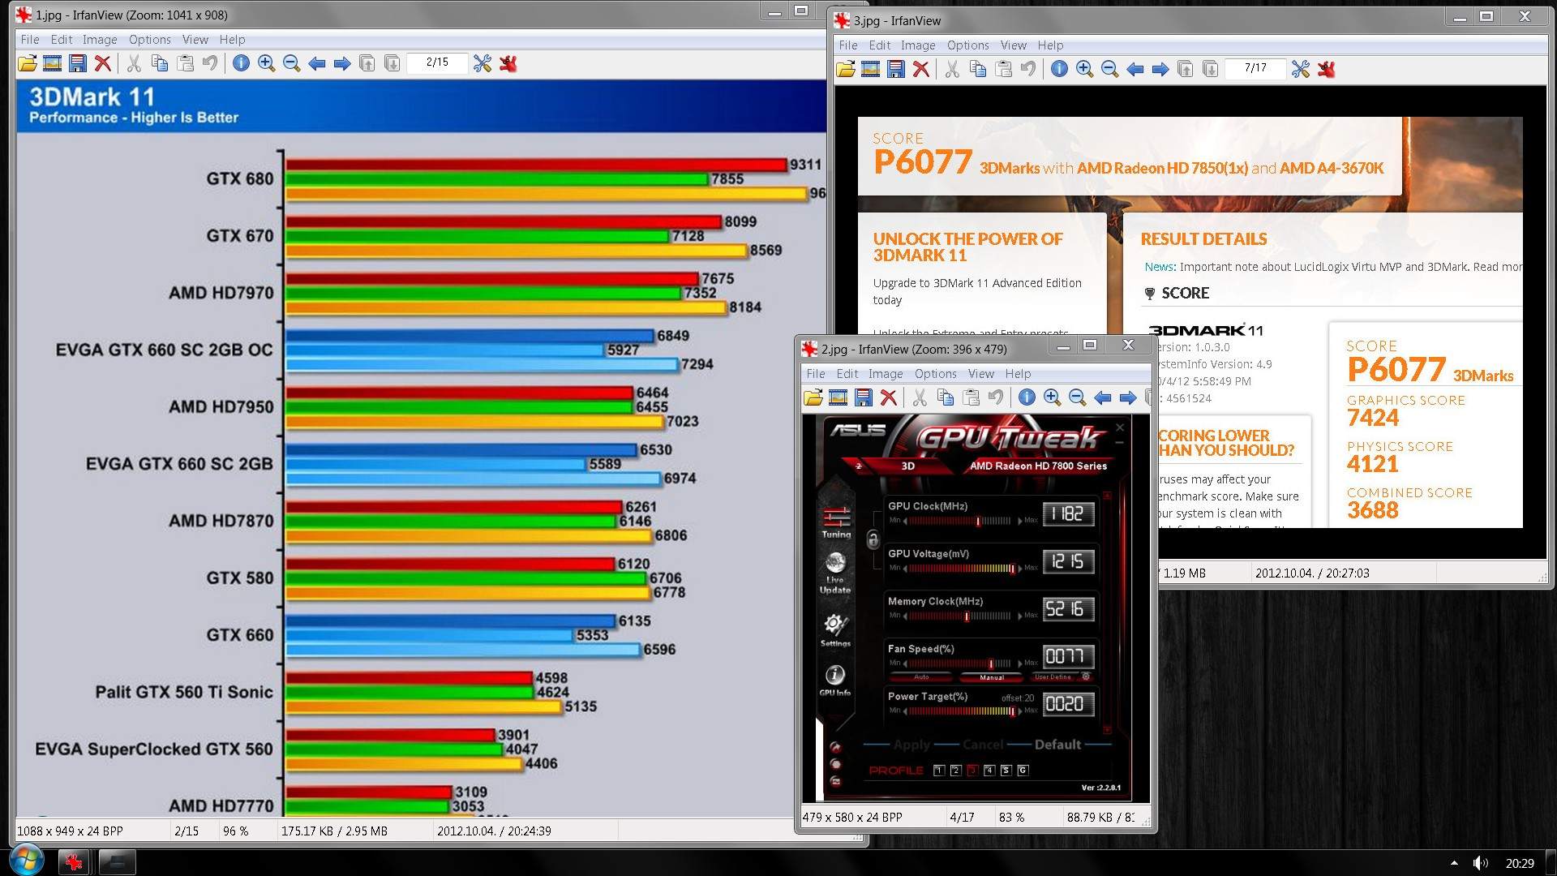Cut the selection in the 1.jpg window toolbar
This screenshot has height=876, width=1557.
coord(134,63)
